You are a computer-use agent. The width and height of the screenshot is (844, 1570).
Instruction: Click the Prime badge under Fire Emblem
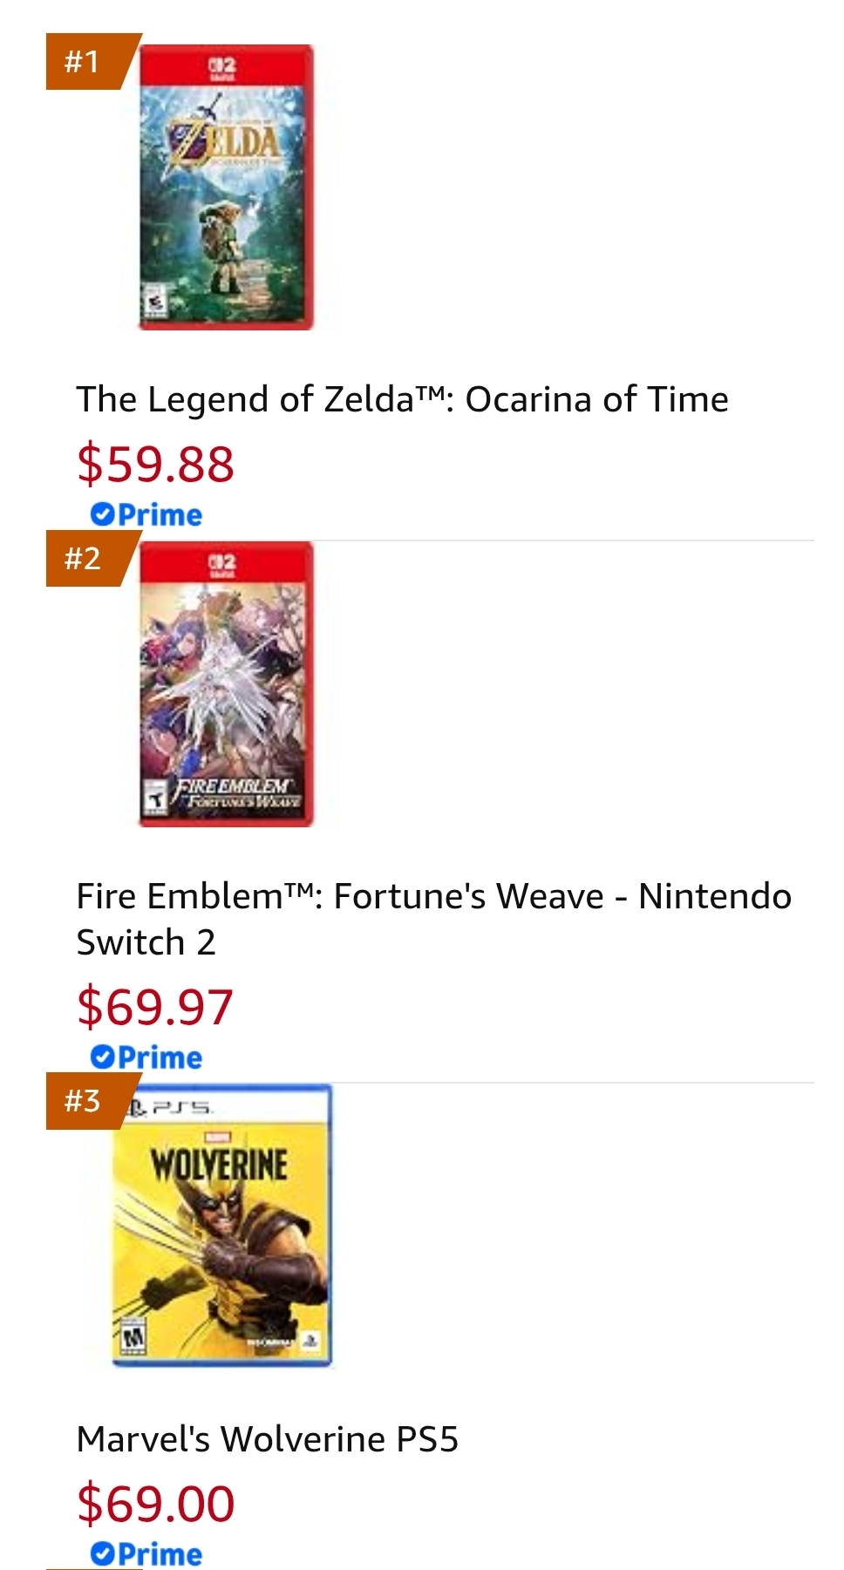(x=146, y=1057)
